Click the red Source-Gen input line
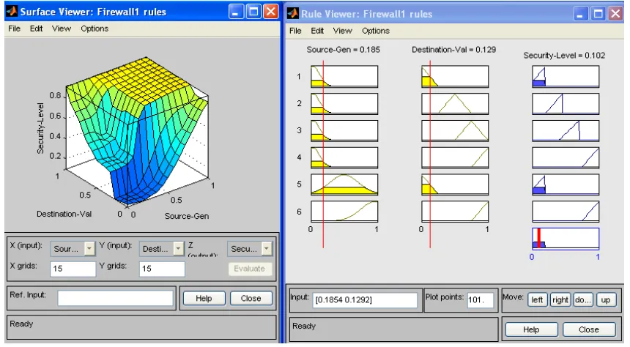This screenshot has height=347, width=630. 323,154
